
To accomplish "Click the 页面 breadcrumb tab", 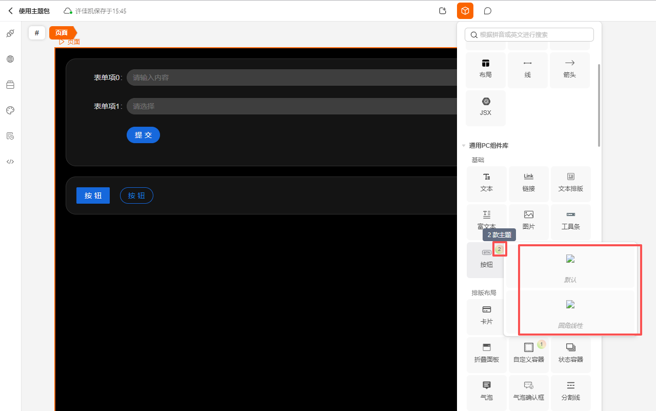I will click(62, 33).
